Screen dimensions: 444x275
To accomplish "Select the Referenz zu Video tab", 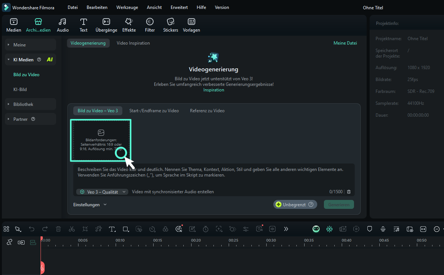I will pos(207,111).
